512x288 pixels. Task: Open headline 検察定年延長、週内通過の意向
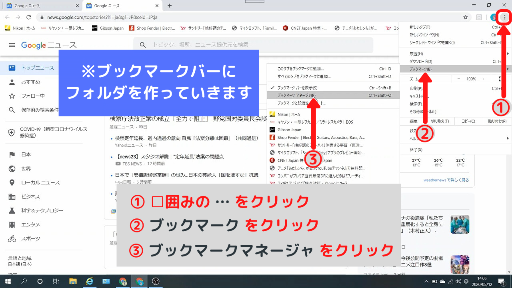(187, 138)
